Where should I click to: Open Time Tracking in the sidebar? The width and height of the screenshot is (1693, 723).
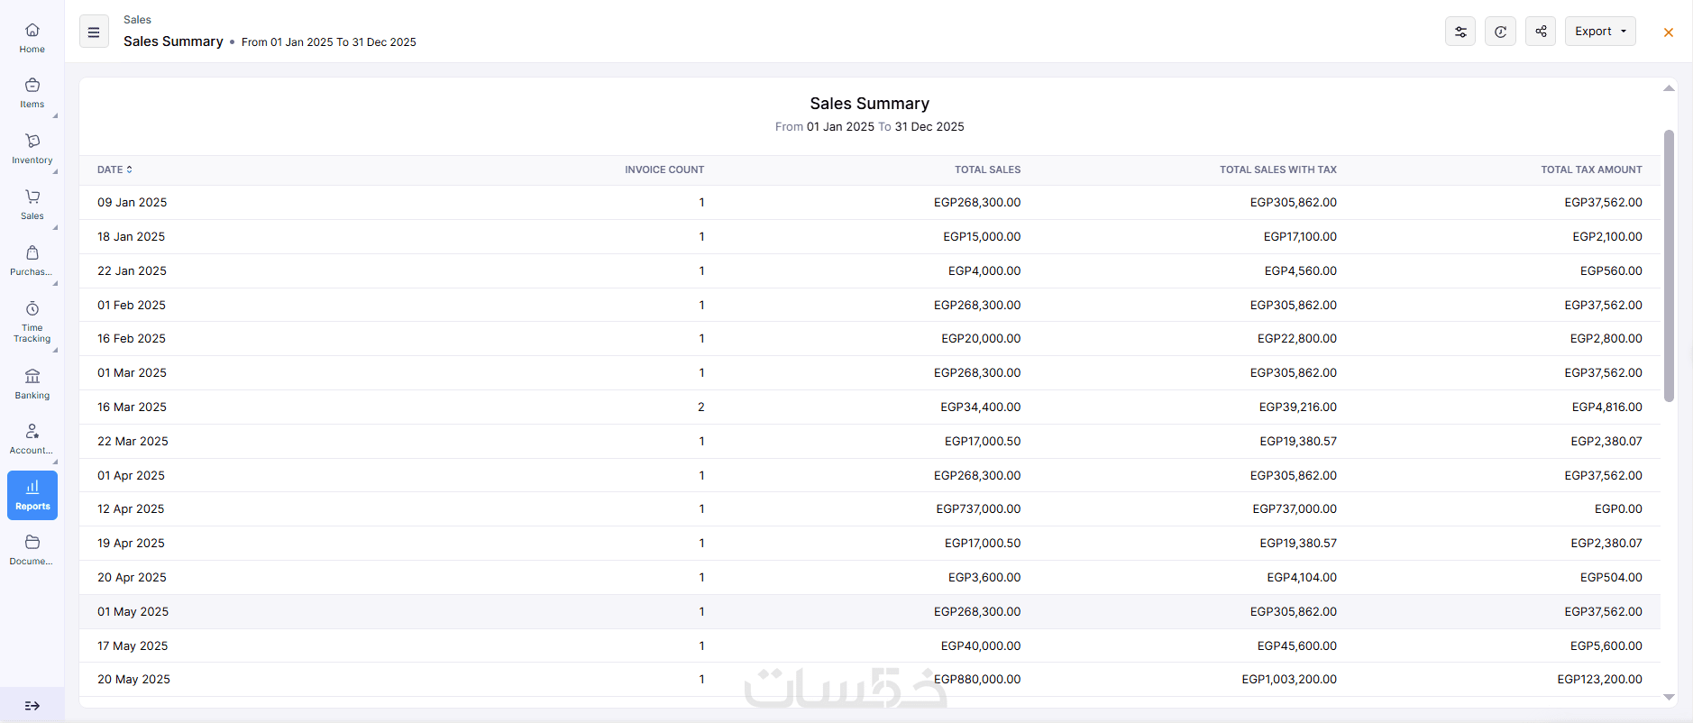32,321
